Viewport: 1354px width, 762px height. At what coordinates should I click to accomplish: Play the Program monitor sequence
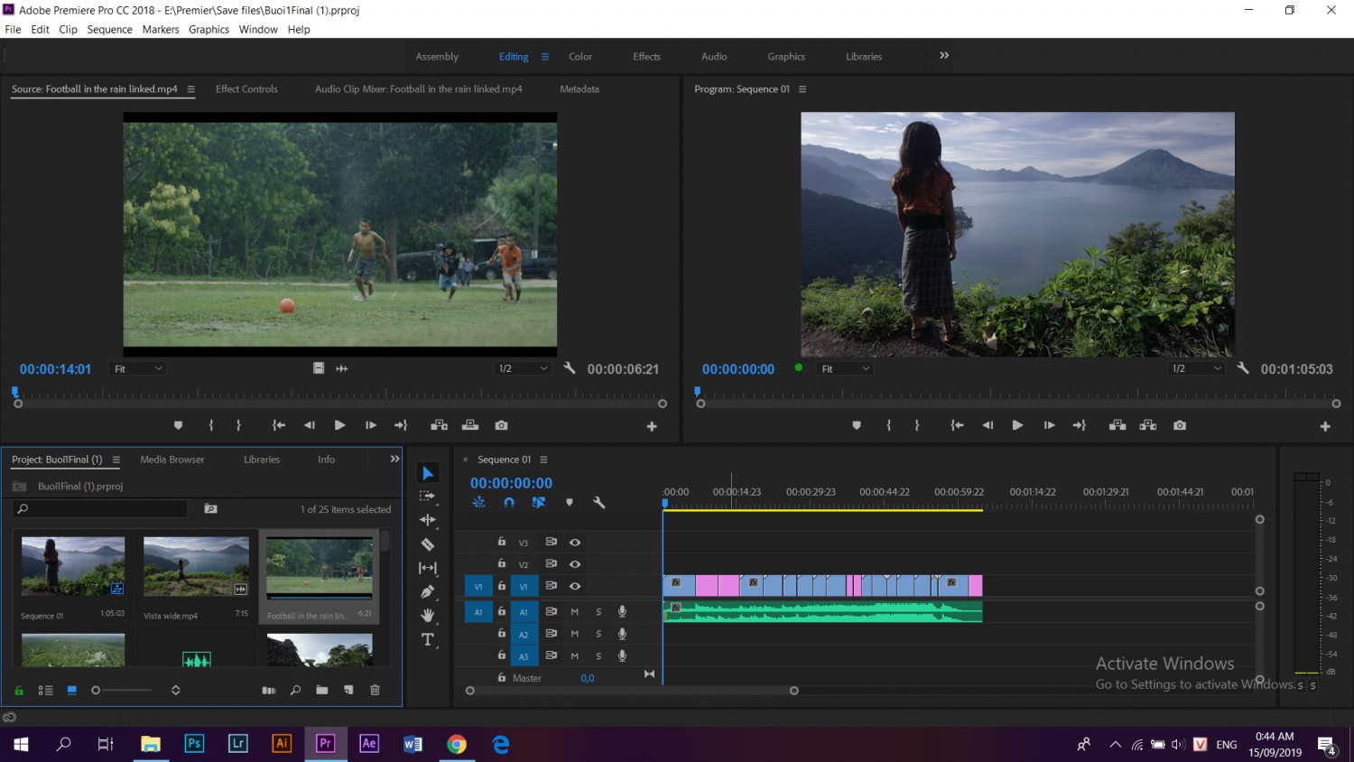tap(1017, 425)
